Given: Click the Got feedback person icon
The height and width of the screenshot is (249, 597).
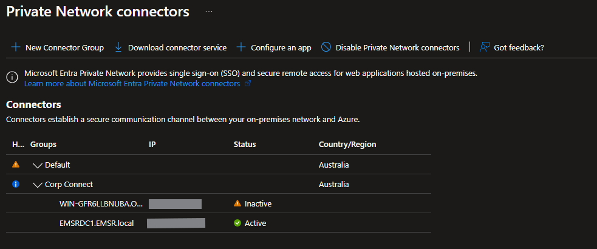Looking at the screenshot, I should tap(484, 47).
